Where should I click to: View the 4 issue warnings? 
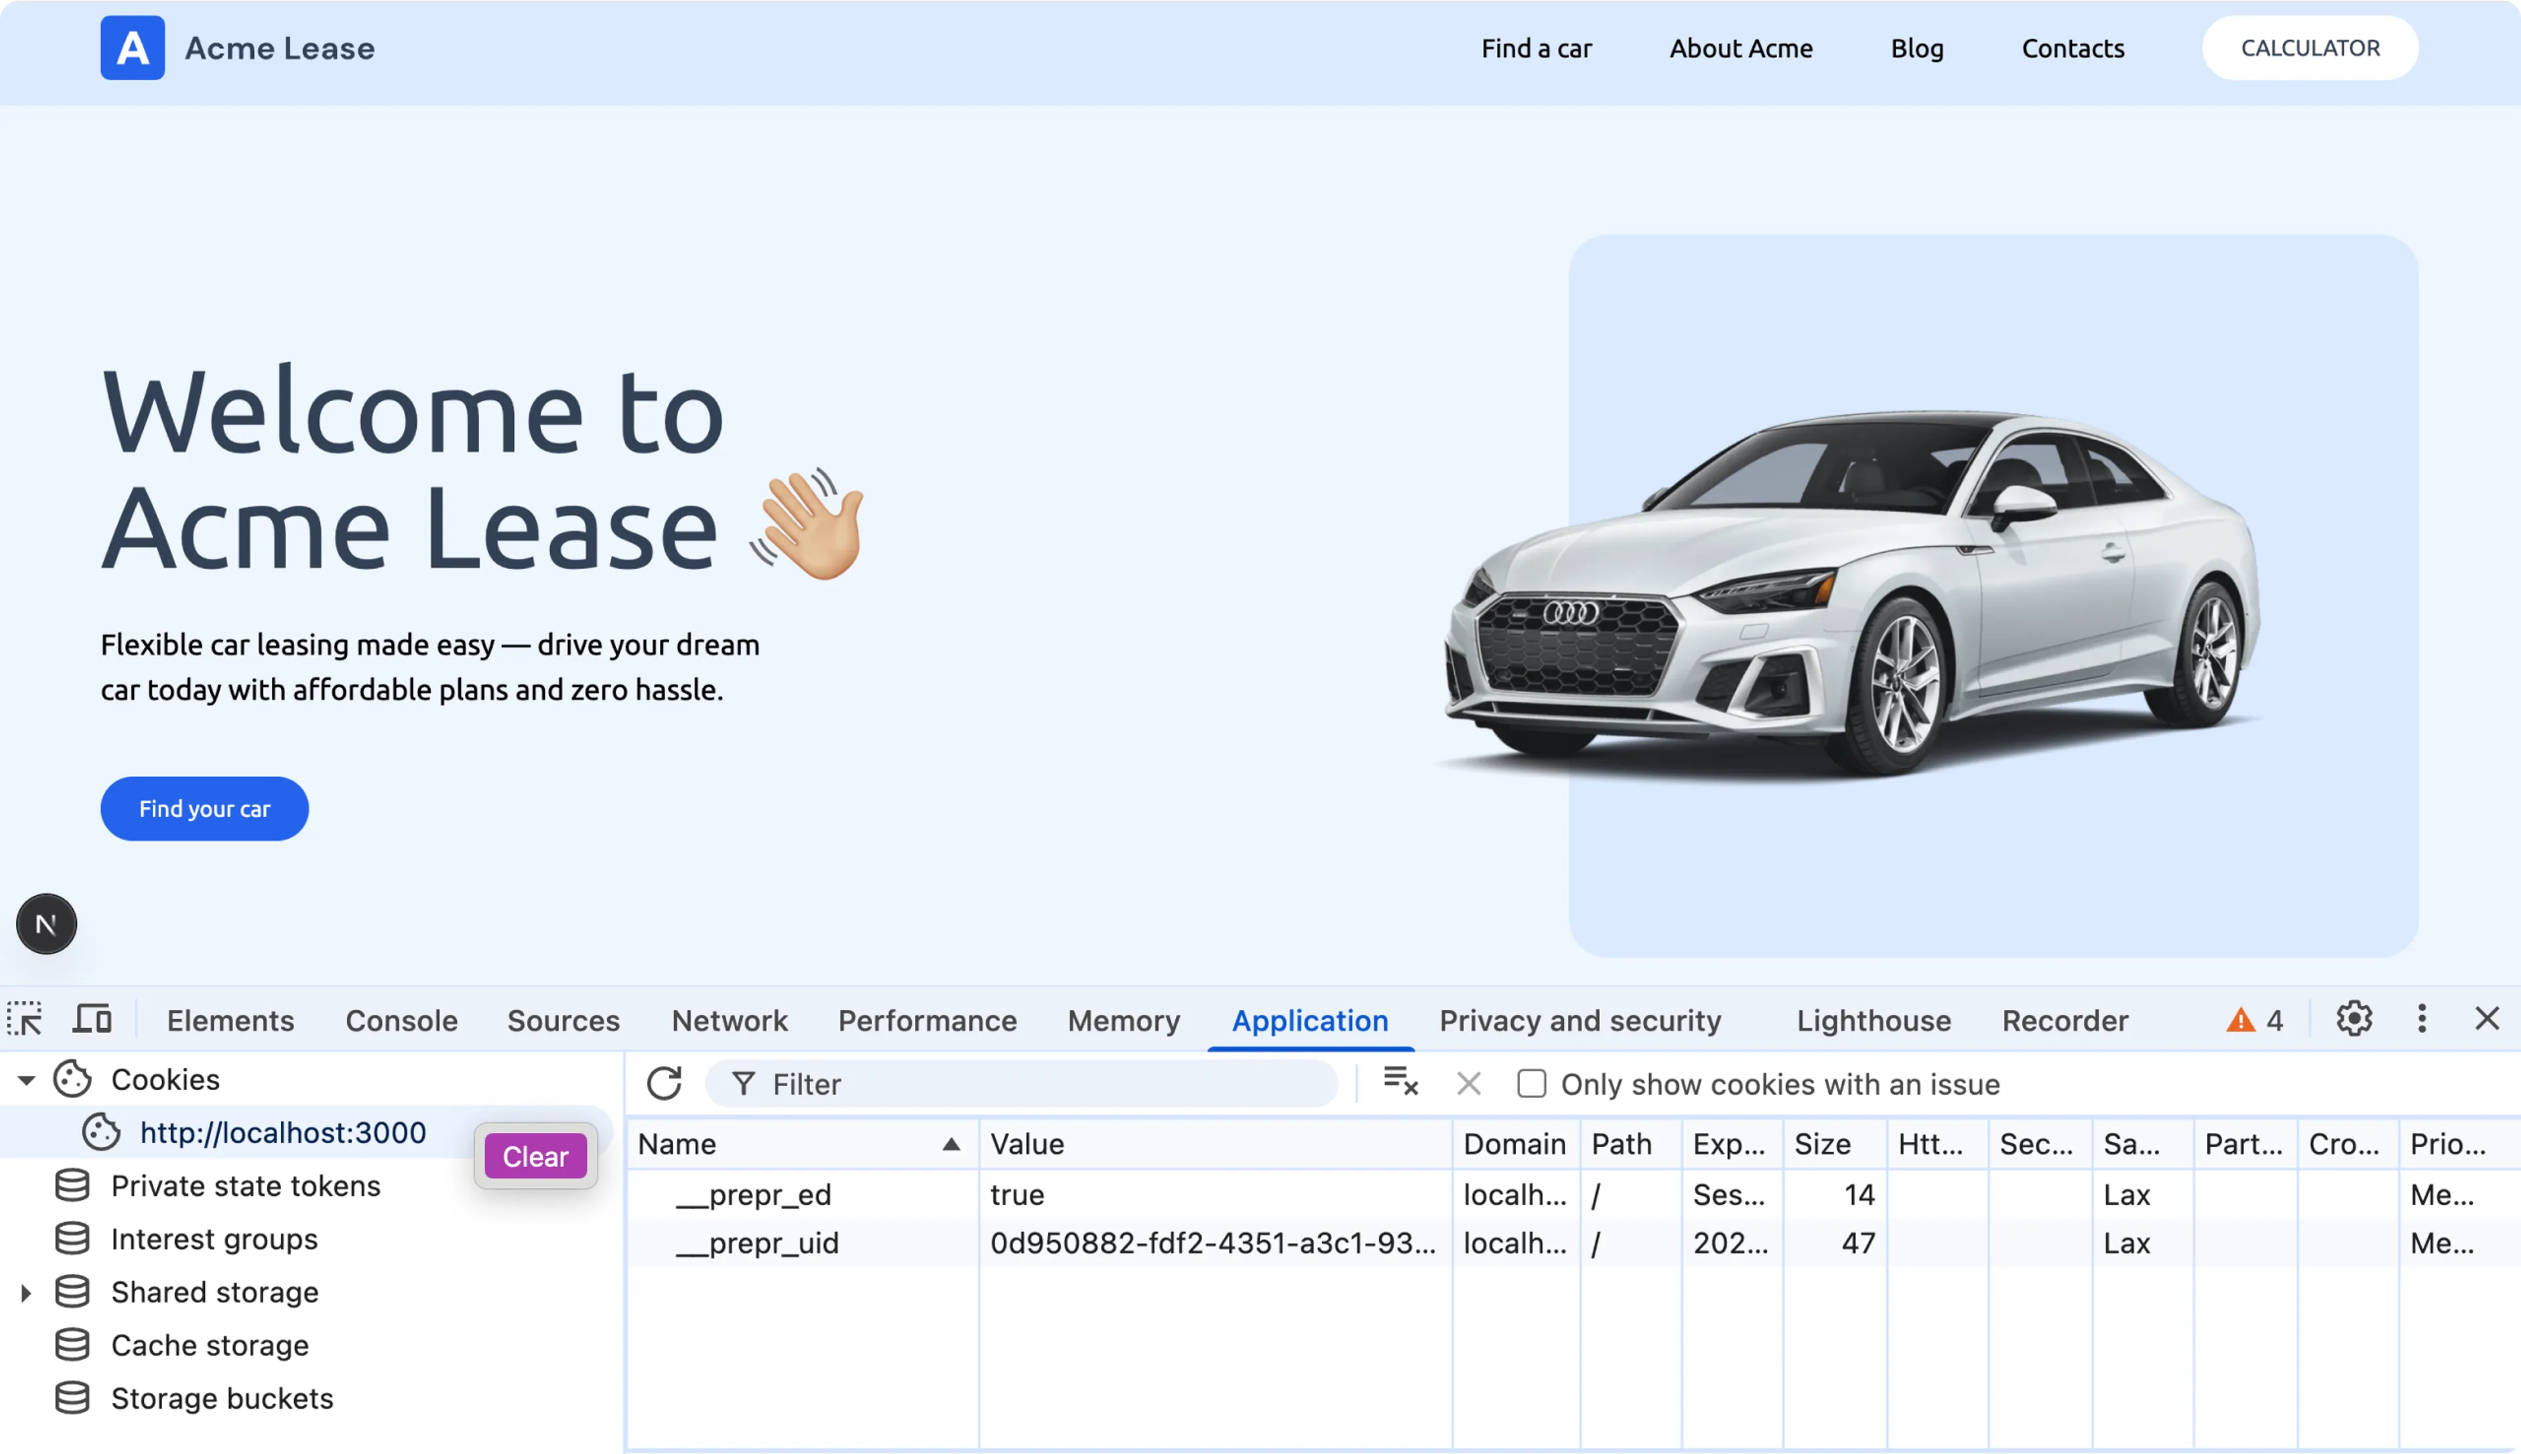(2254, 1020)
